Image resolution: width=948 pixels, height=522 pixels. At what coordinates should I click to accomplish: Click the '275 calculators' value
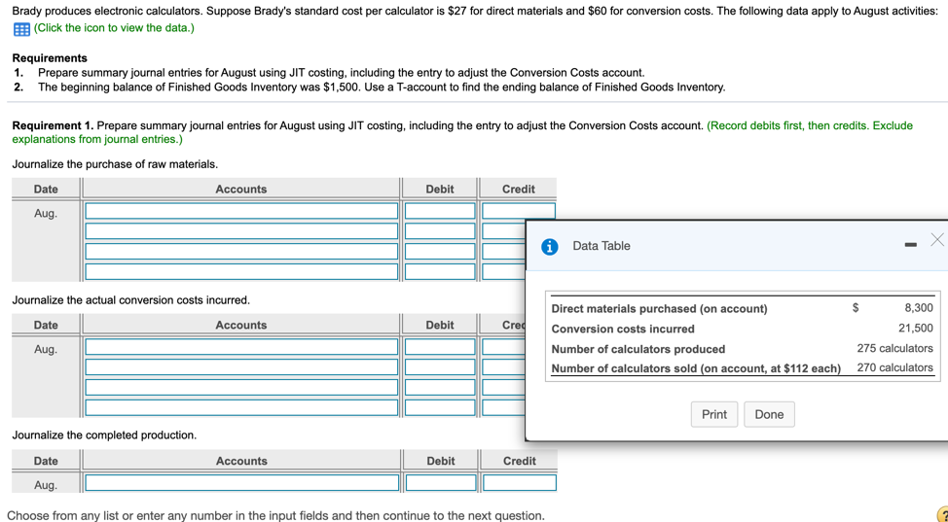pos(894,348)
